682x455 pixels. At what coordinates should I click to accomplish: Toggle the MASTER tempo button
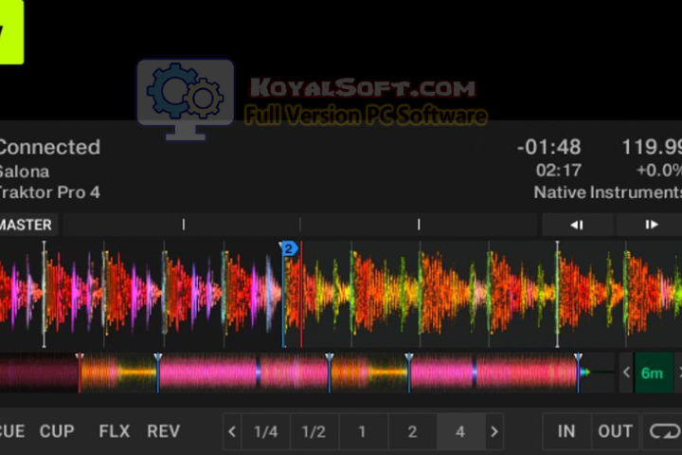click(x=27, y=225)
